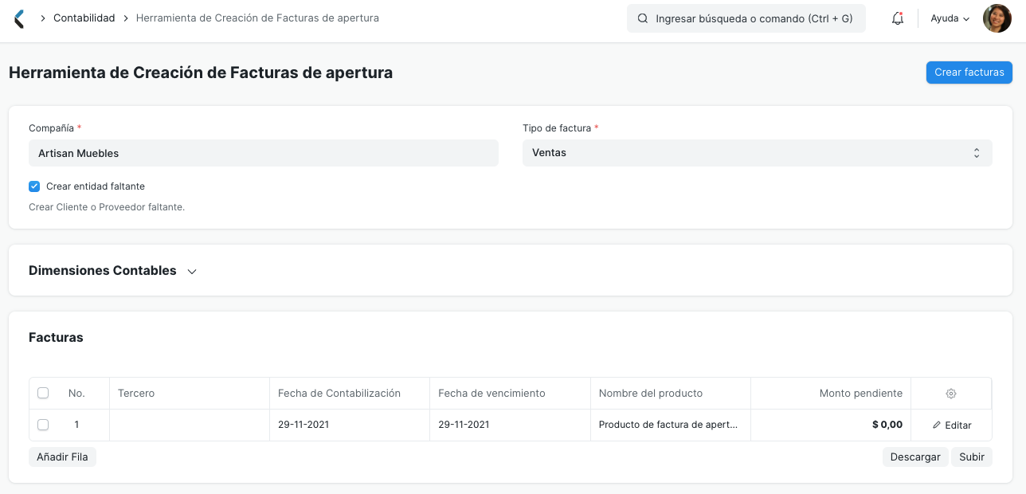Select all invoice rows with header checkbox
Image resolution: width=1026 pixels, height=494 pixels.
click(x=43, y=393)
